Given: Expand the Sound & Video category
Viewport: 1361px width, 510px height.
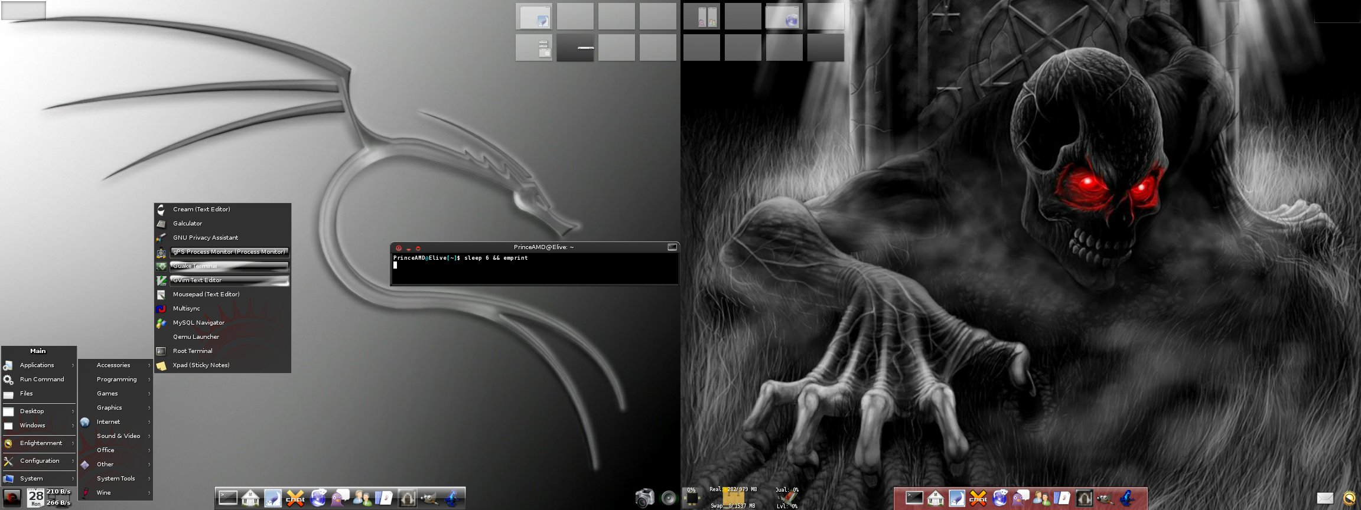Looking at the screenshot, I should [116, 436].
